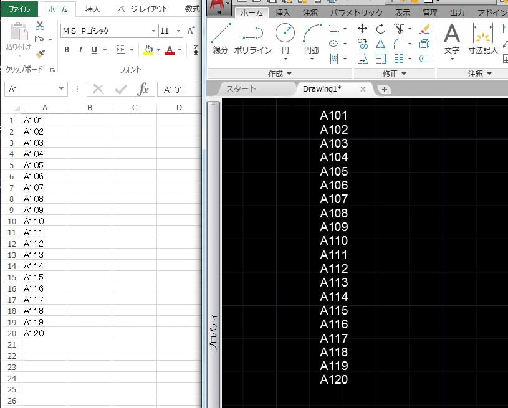Select the Line (線分) tool in AutoCAD

(220, 37)
